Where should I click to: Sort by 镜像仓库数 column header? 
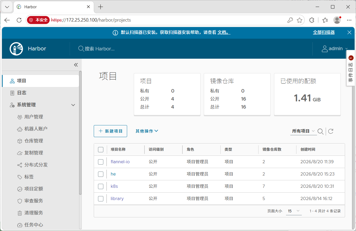click(x=272, y=149)
